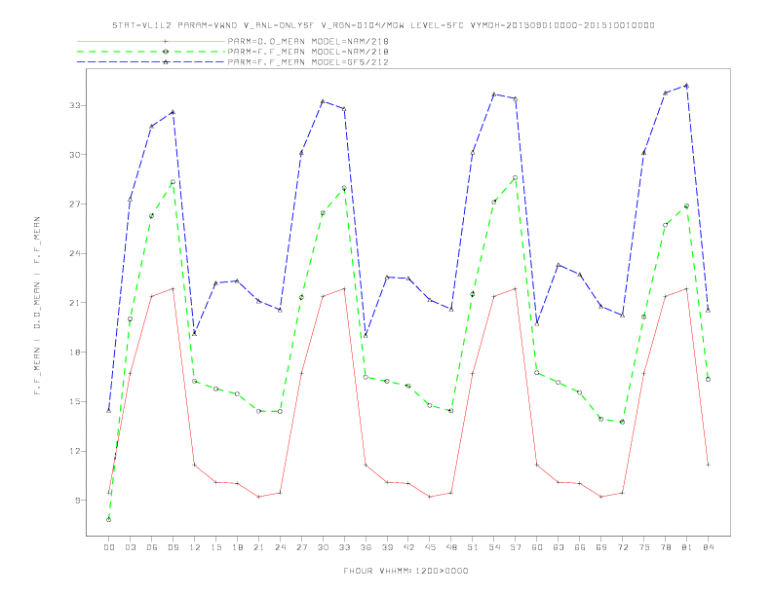The height and width of the screenshot is (596, 772).
Task: Click x-axis forecast hour label 27
Action: [x=301, y=547]
